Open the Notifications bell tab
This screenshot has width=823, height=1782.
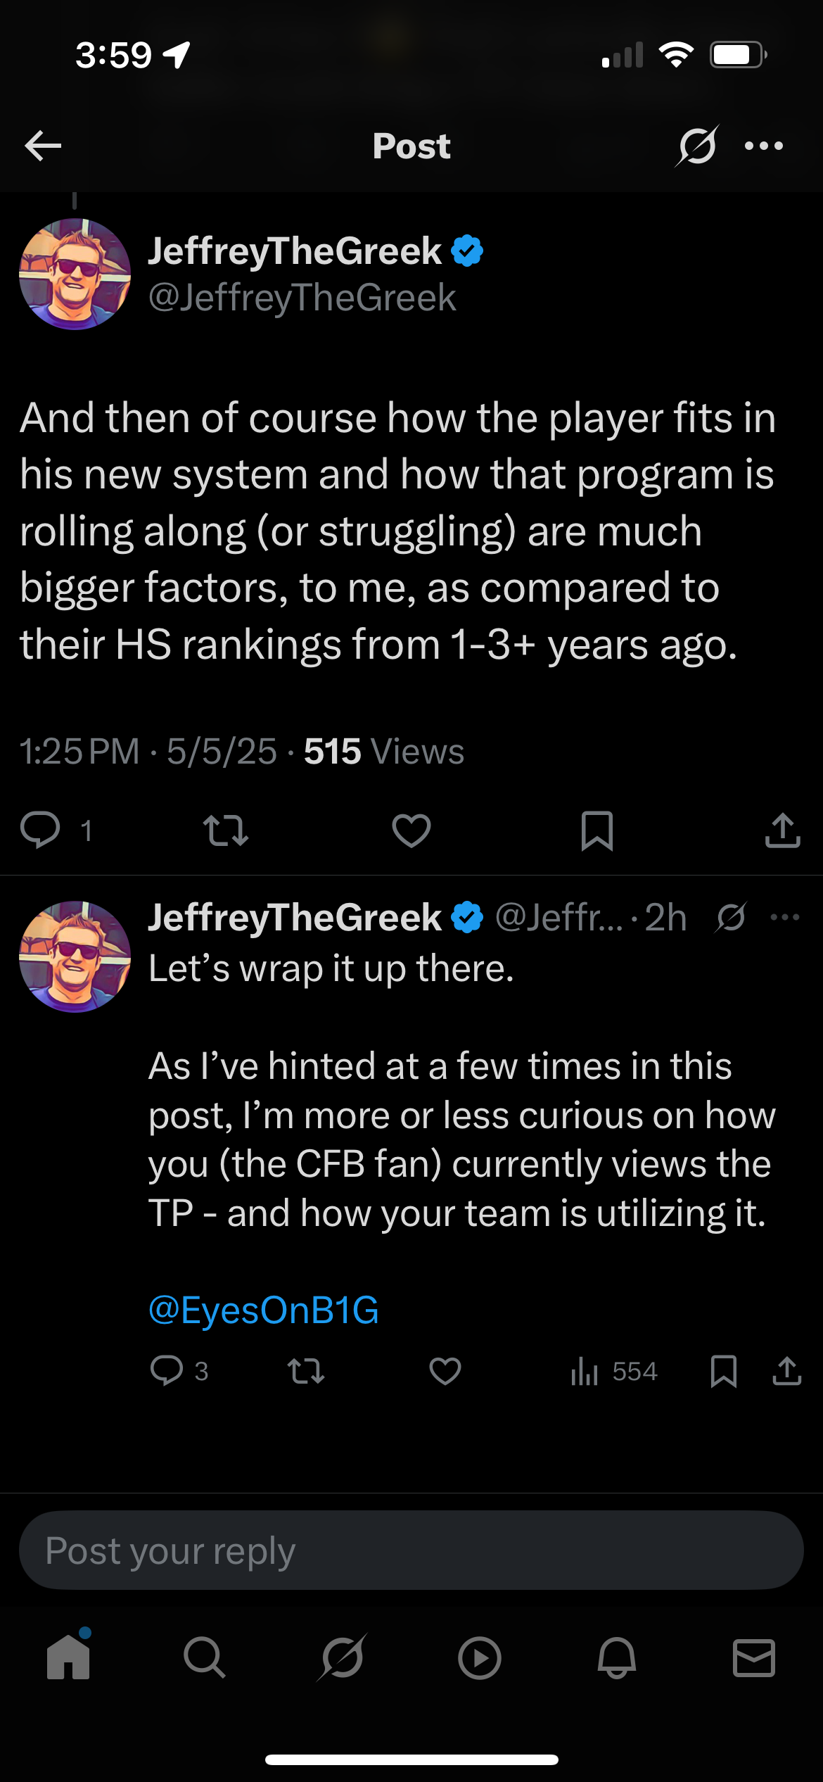pyautogui.click(x=617, y=1658)
